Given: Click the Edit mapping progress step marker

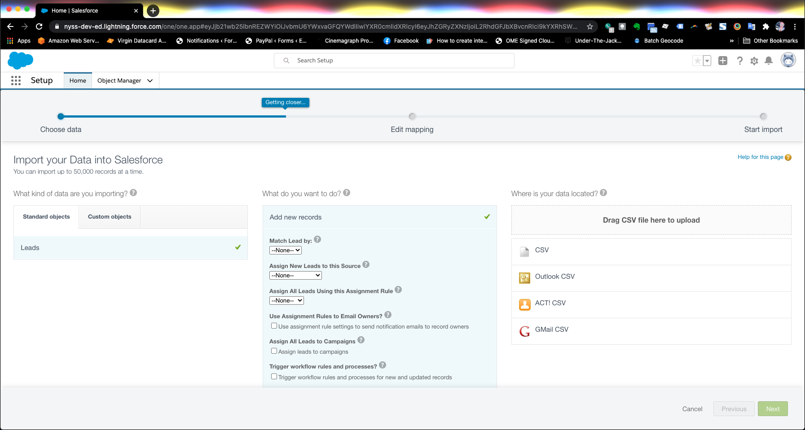Looking at the screenshot, I should pyautogui.click(x=412, y=116).
